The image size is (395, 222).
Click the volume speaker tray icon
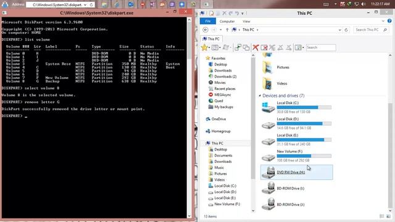(364, 4)
